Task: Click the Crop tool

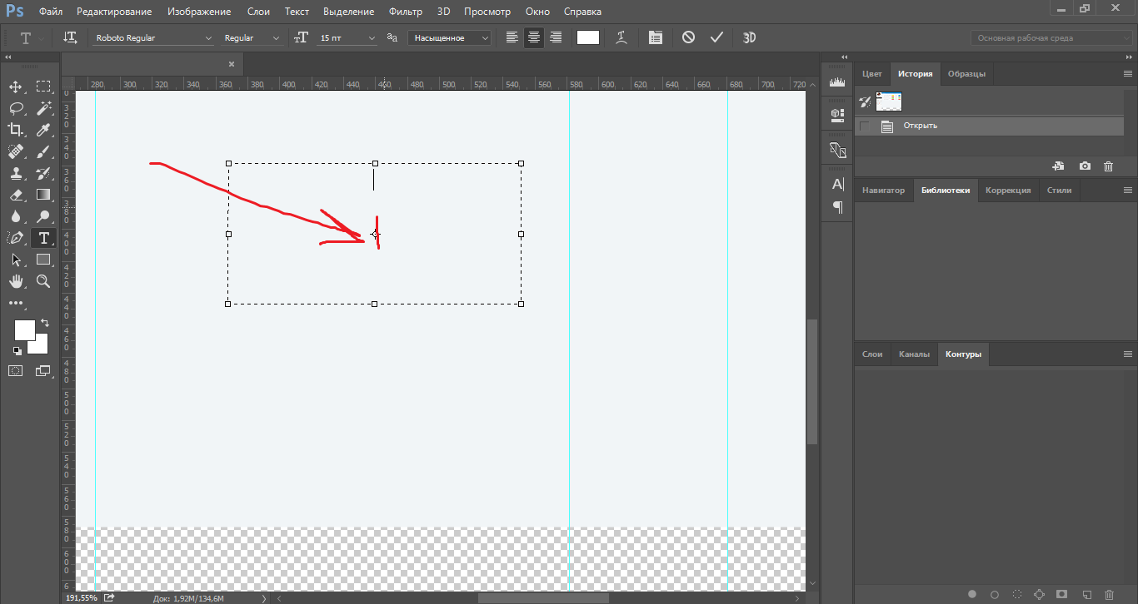Action: 16,130
